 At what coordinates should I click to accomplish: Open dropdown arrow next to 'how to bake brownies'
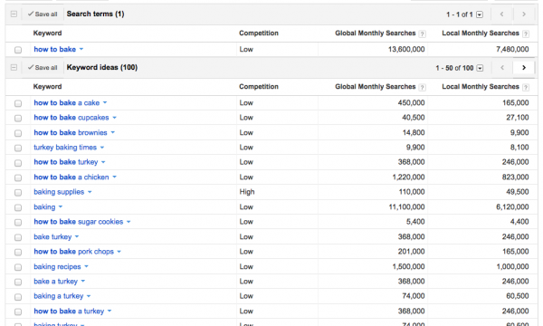[x=112, y=133]
